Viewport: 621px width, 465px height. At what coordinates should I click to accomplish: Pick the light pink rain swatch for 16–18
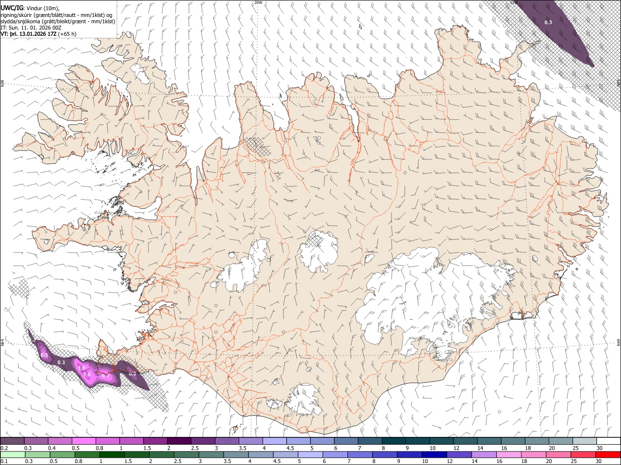coord(508,455)
